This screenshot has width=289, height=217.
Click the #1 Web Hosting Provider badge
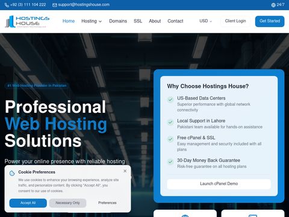[37, 86]
